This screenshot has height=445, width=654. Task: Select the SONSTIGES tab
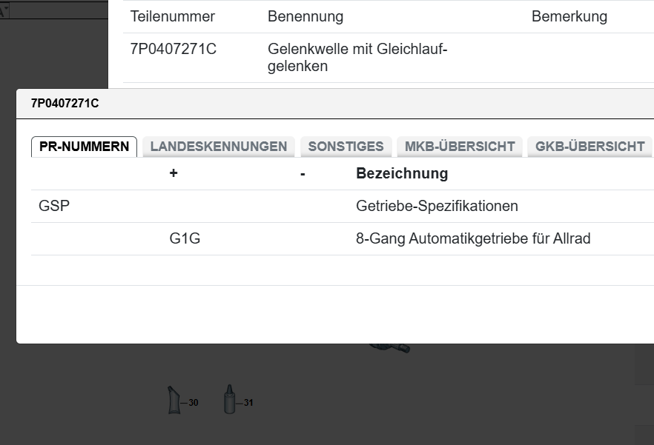(346, 147)
